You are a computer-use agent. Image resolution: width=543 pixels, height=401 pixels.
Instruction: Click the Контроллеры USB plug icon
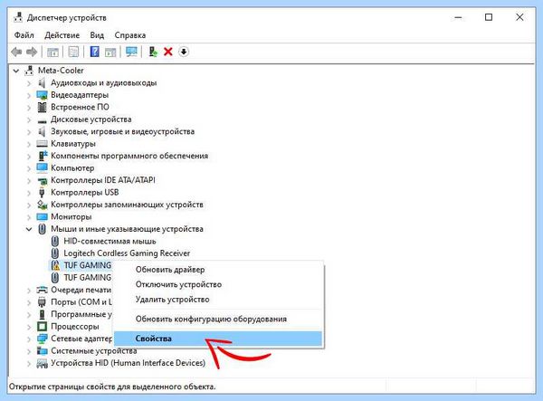click(x=42, y=192)
